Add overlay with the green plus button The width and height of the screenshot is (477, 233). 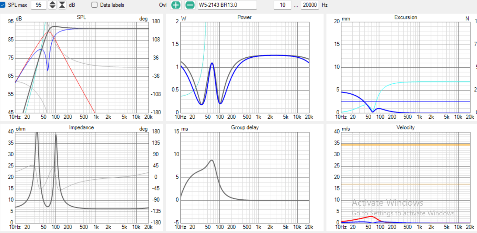(176, 5)
